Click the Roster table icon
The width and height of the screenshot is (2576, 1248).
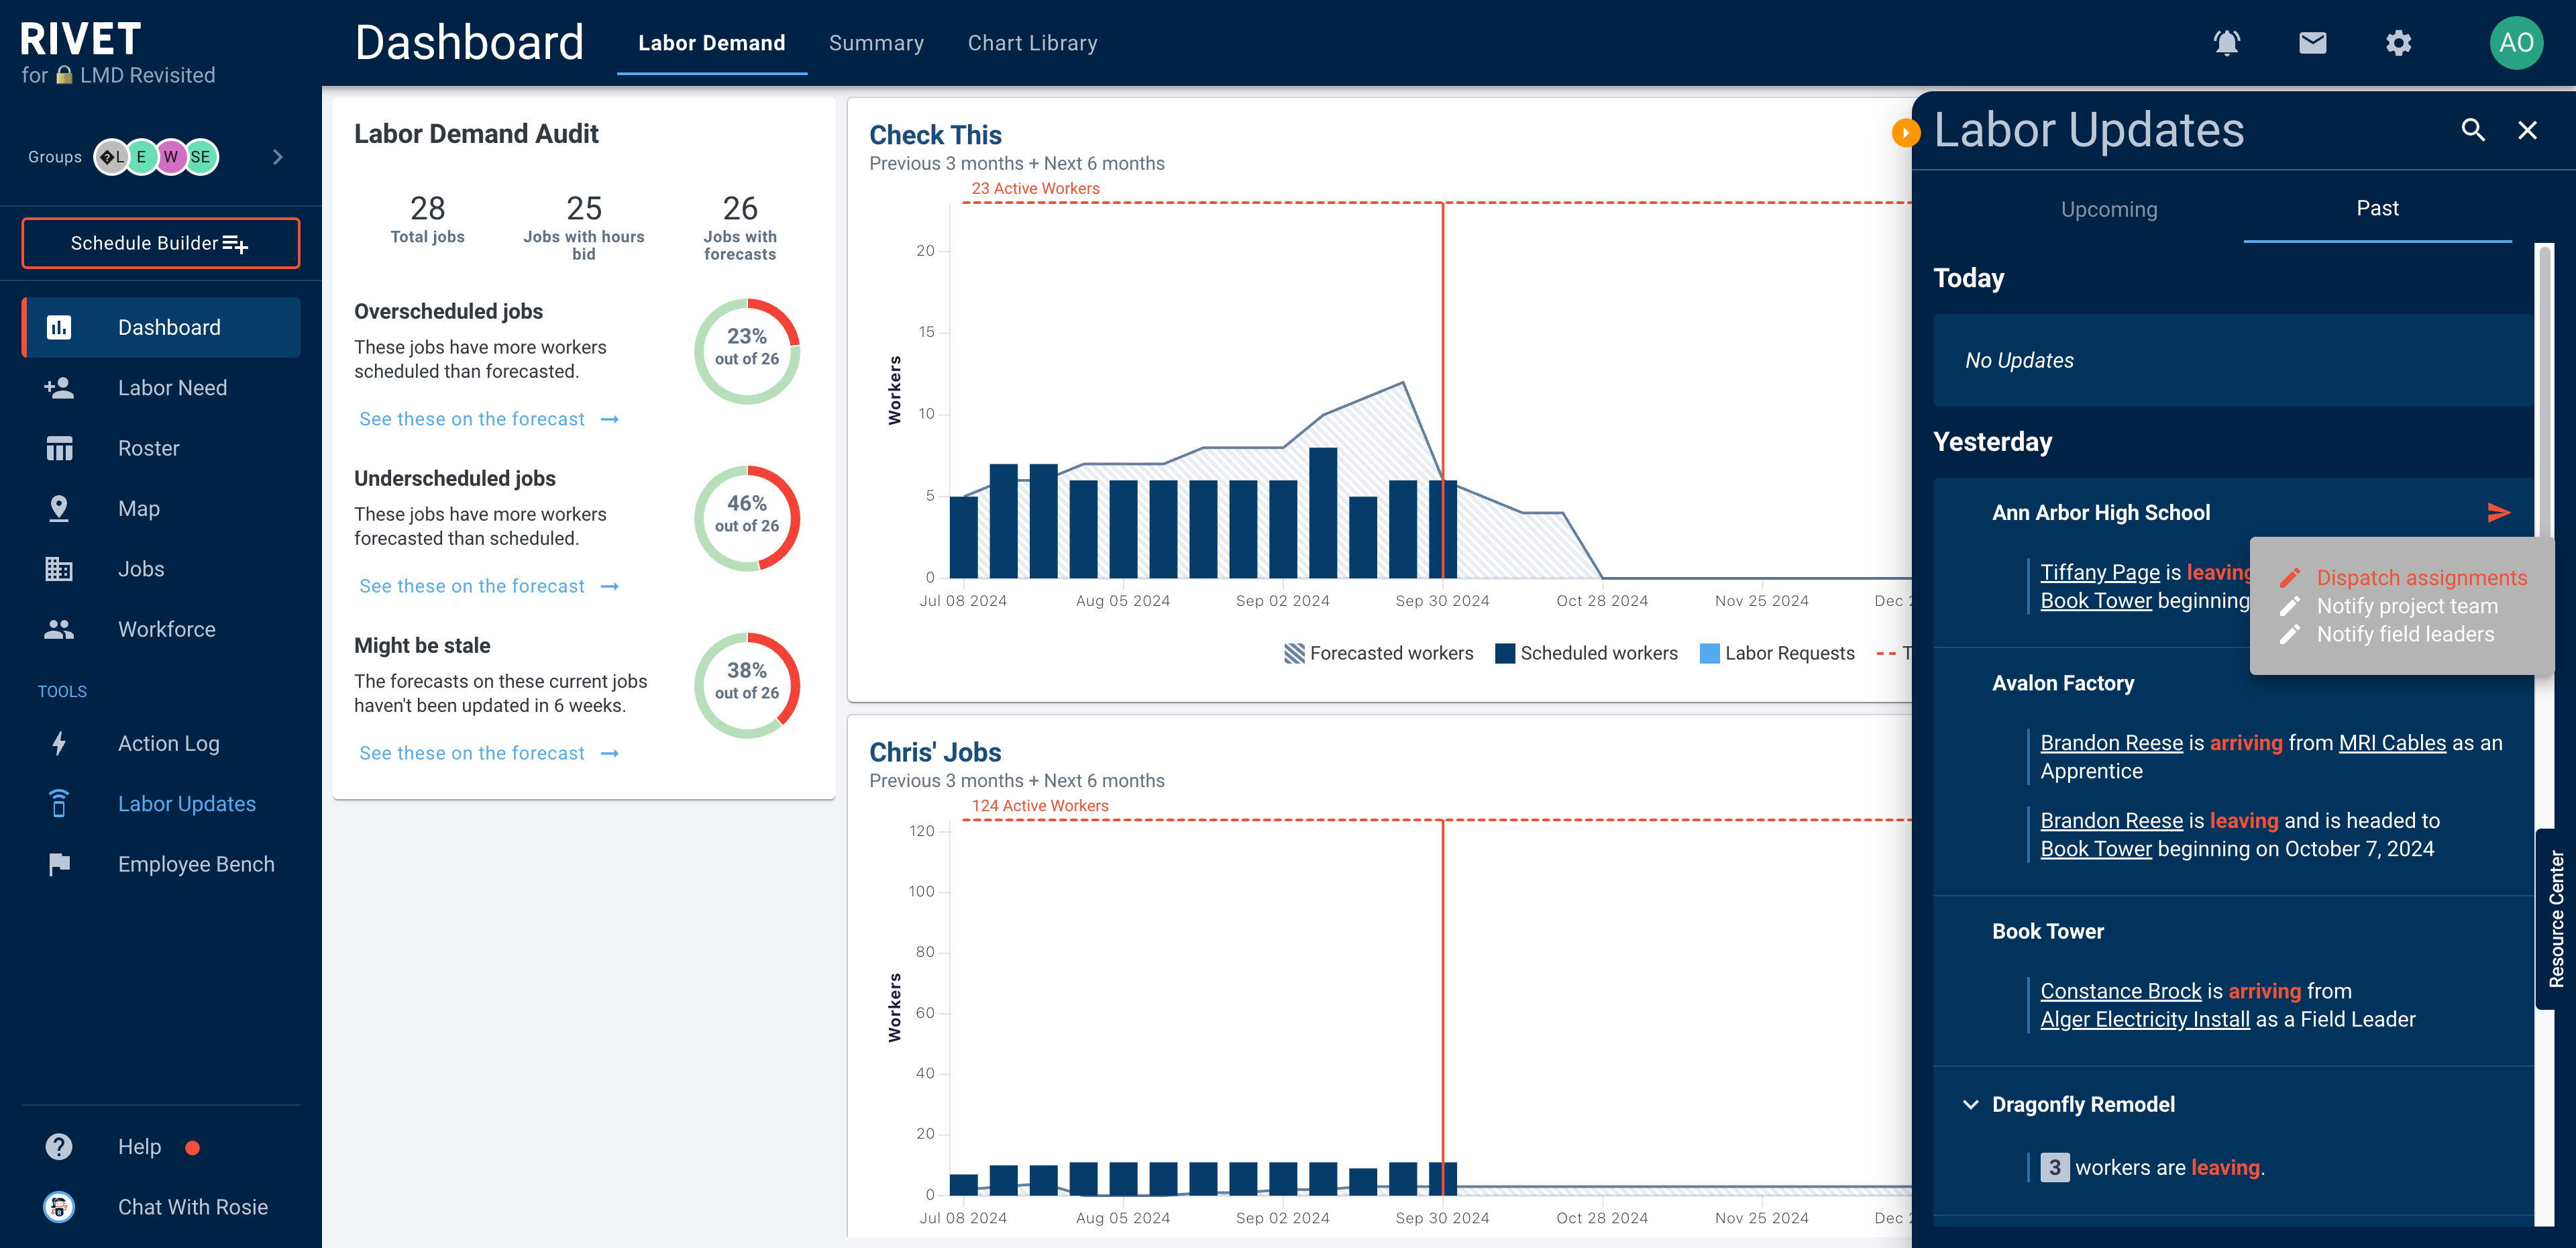click(x=59, y=448)
